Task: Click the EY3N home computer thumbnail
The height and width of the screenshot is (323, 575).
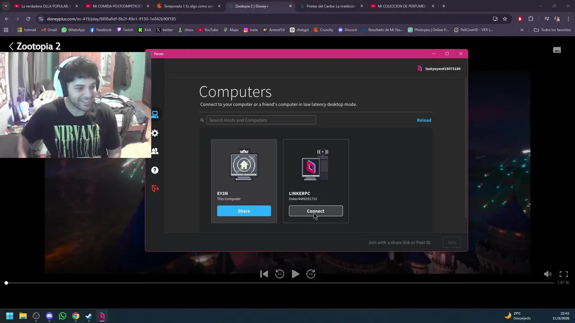Action: pos(244,165)
